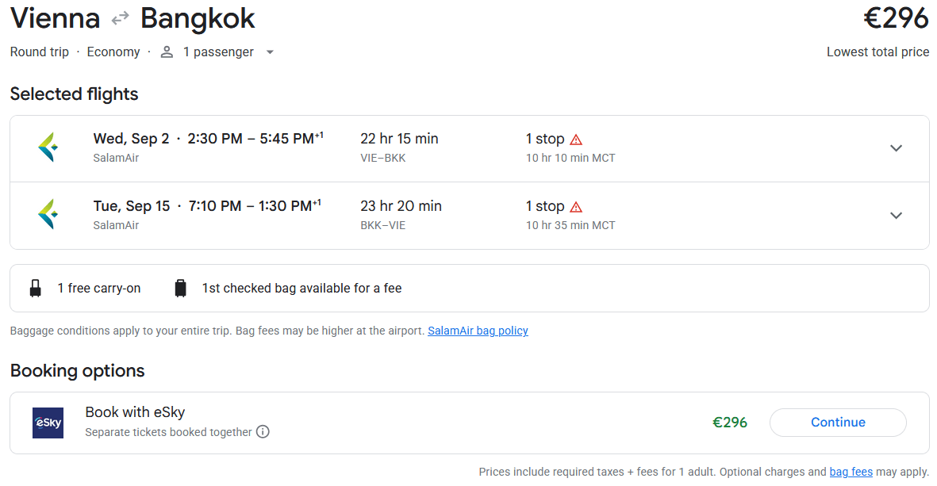The width and height of the screenshot is (937, 486).
Task: Click the Selected flights heading
Action: click(x=74, y=94)
